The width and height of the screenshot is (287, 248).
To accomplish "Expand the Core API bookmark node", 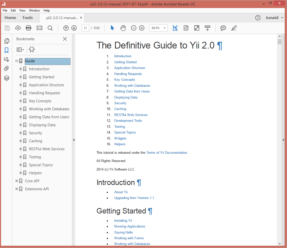I will 17,181.
